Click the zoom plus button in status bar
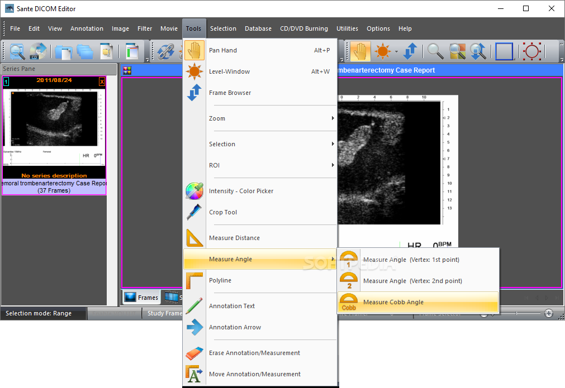The height and width of the screenshot is (388, 565). (x=548, y=314)
